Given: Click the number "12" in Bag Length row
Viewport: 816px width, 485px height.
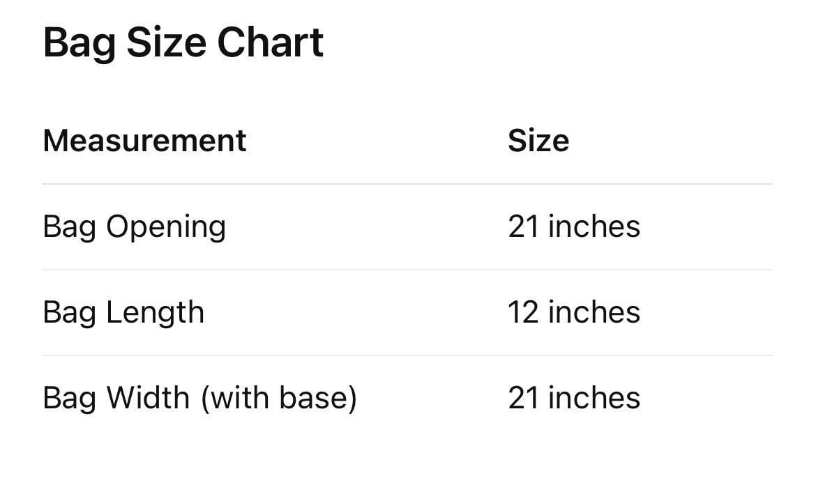Looking at the screenshot, I should [523, 313].
